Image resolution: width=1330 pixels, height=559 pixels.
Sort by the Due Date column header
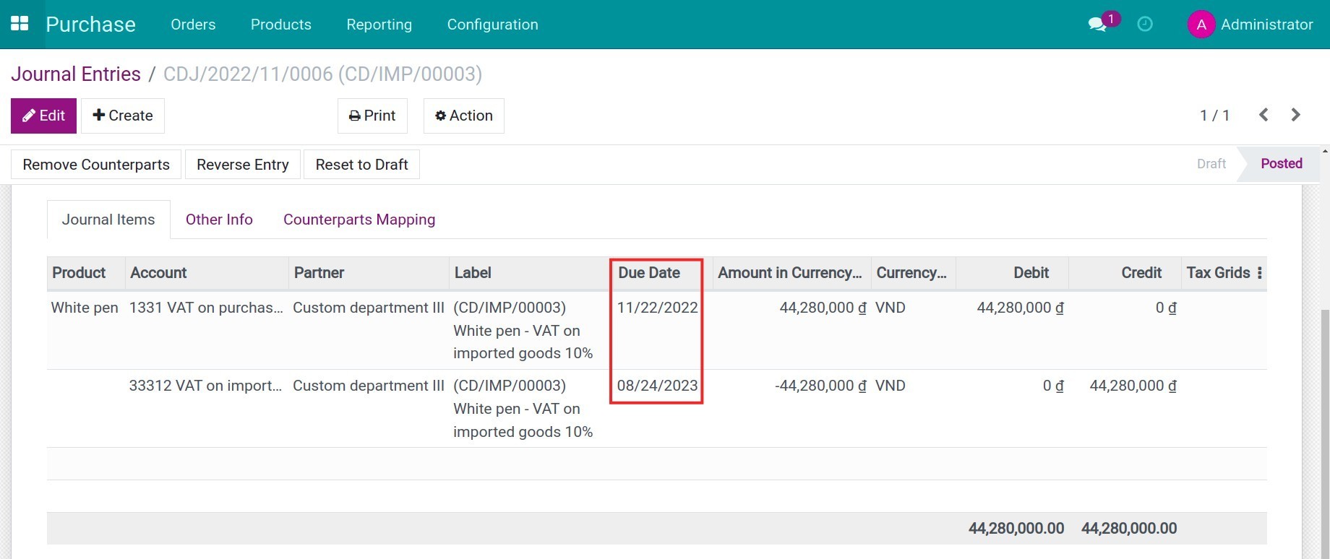coord(649,273)
